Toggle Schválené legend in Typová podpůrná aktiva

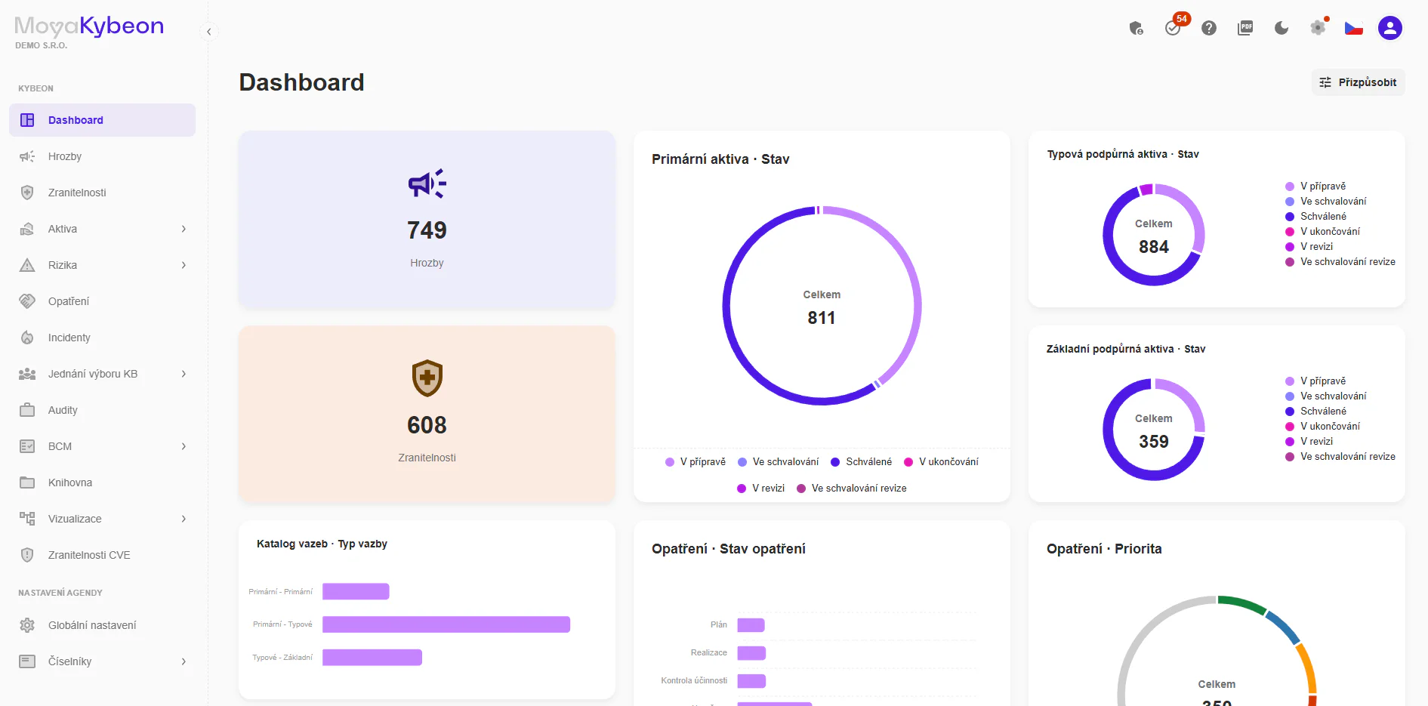1315,217
